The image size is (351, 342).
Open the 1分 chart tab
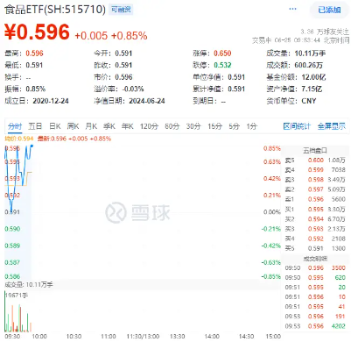coord(251,126)
